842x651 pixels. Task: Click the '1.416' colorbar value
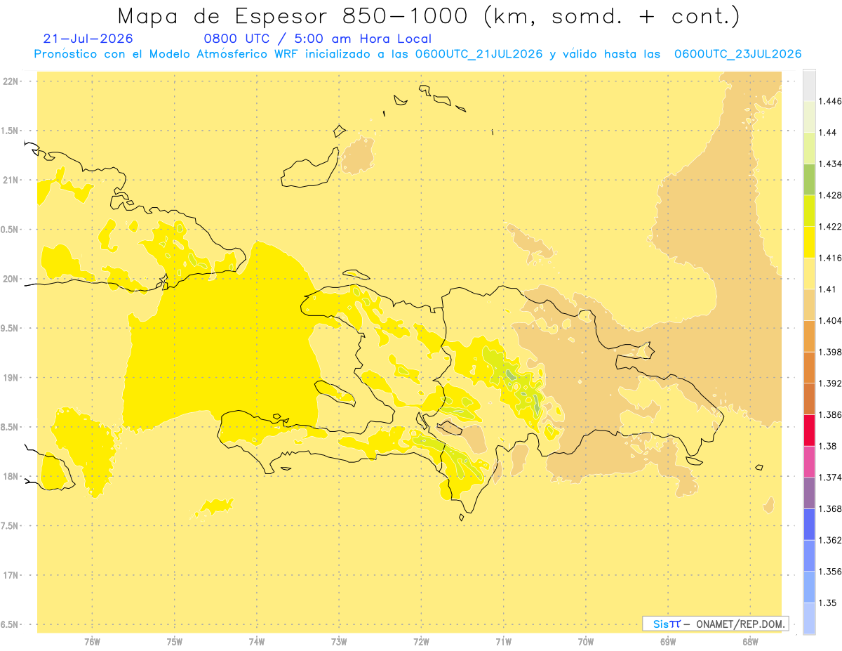click(829, 258)
